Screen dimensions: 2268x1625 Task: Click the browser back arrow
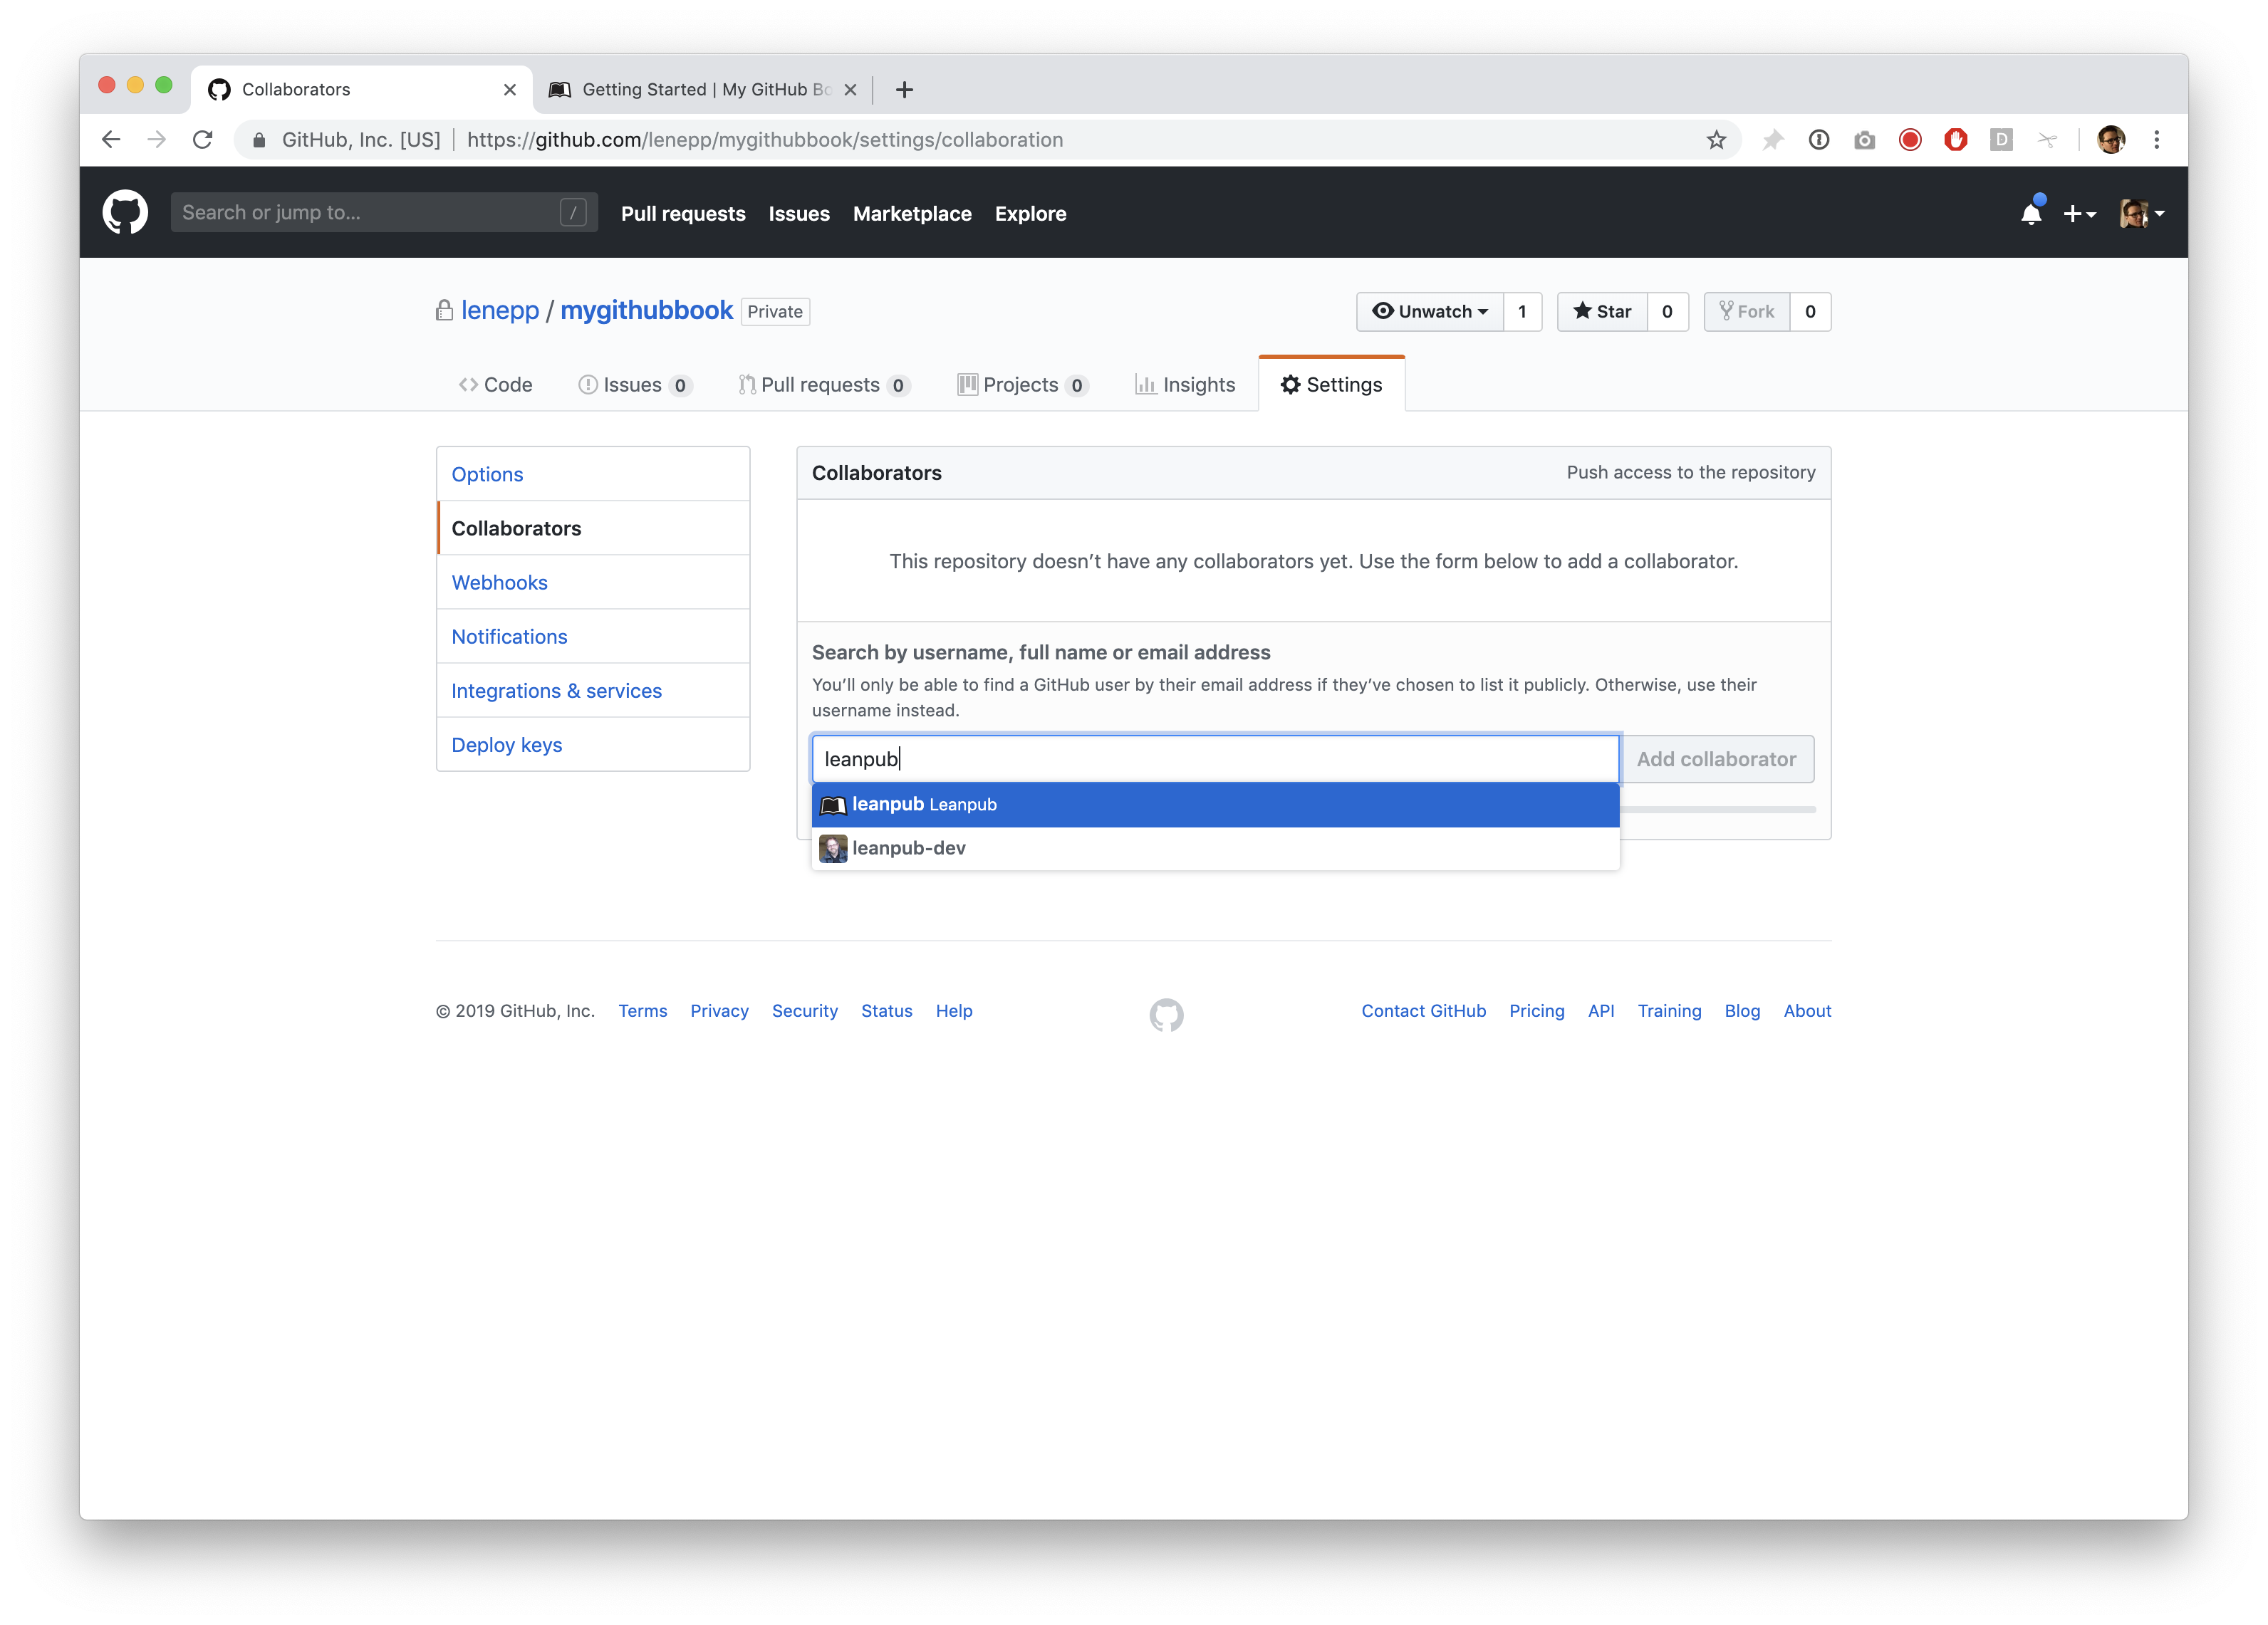pos(111,140)
